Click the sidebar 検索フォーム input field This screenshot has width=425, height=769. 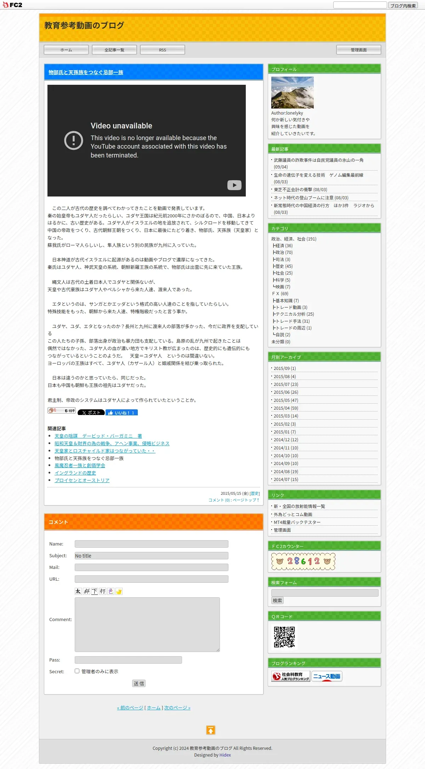click(325, 592)
